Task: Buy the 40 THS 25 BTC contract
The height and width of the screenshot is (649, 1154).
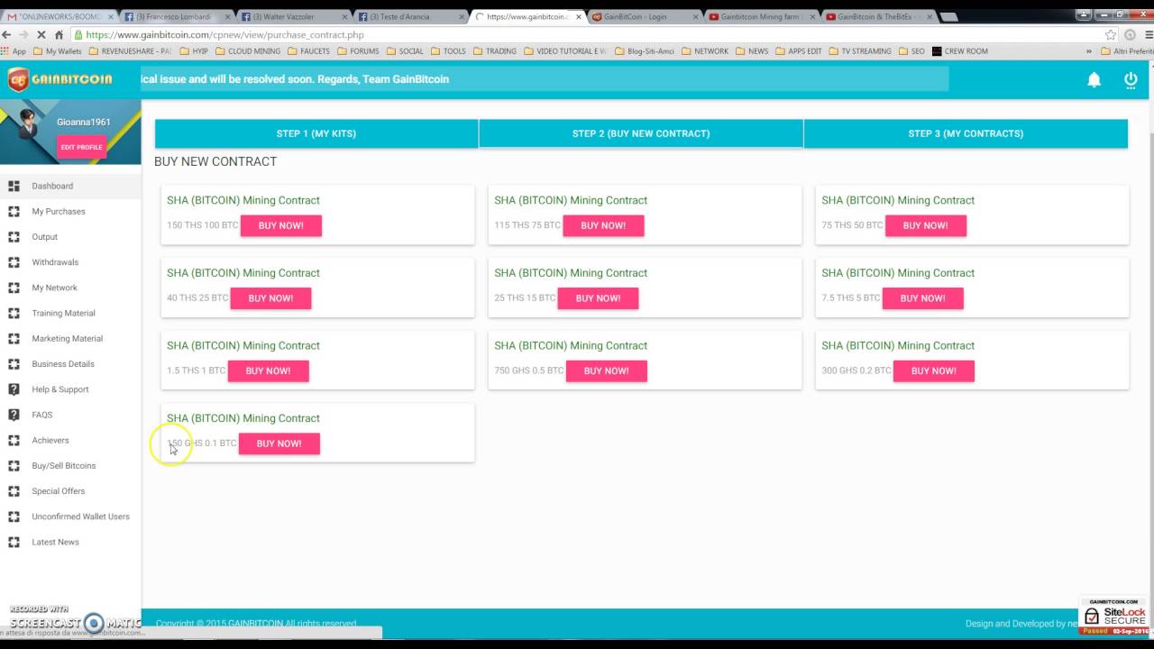Action: point(270,298)
